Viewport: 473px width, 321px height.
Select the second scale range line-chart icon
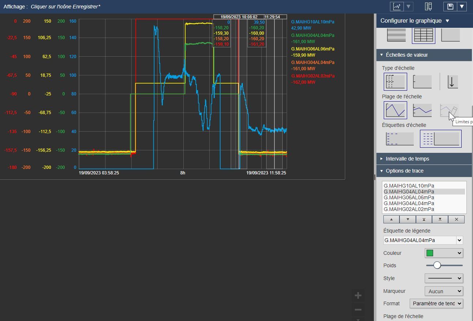tap(422, 110)
